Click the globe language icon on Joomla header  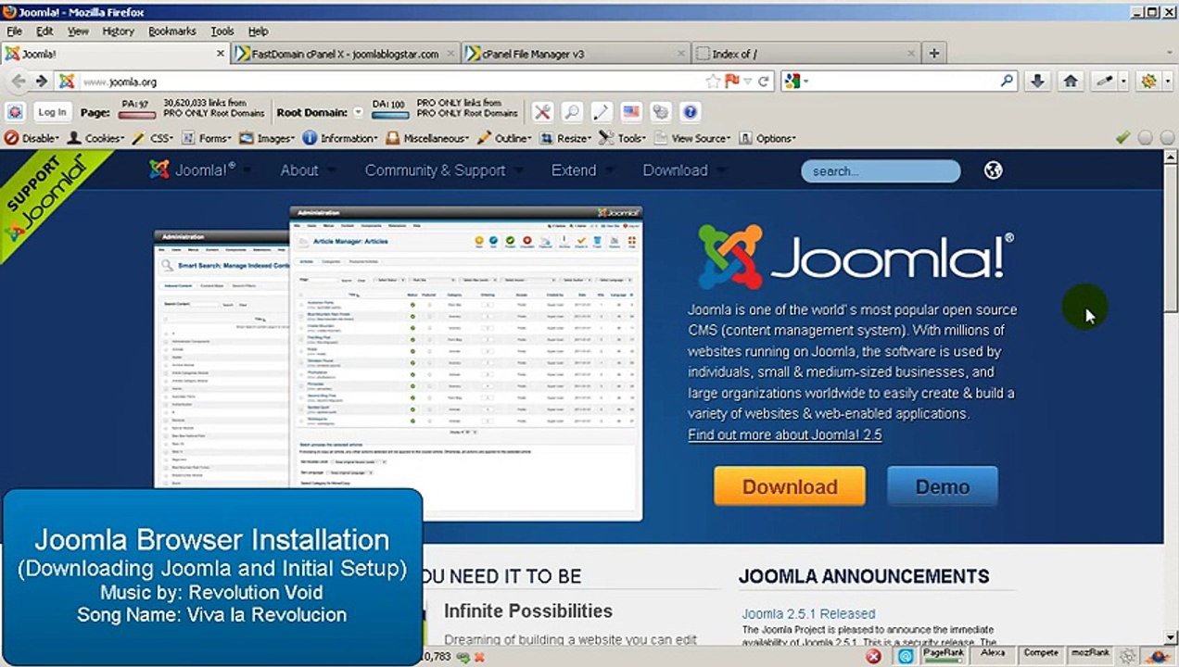click(x=993, y=170)
